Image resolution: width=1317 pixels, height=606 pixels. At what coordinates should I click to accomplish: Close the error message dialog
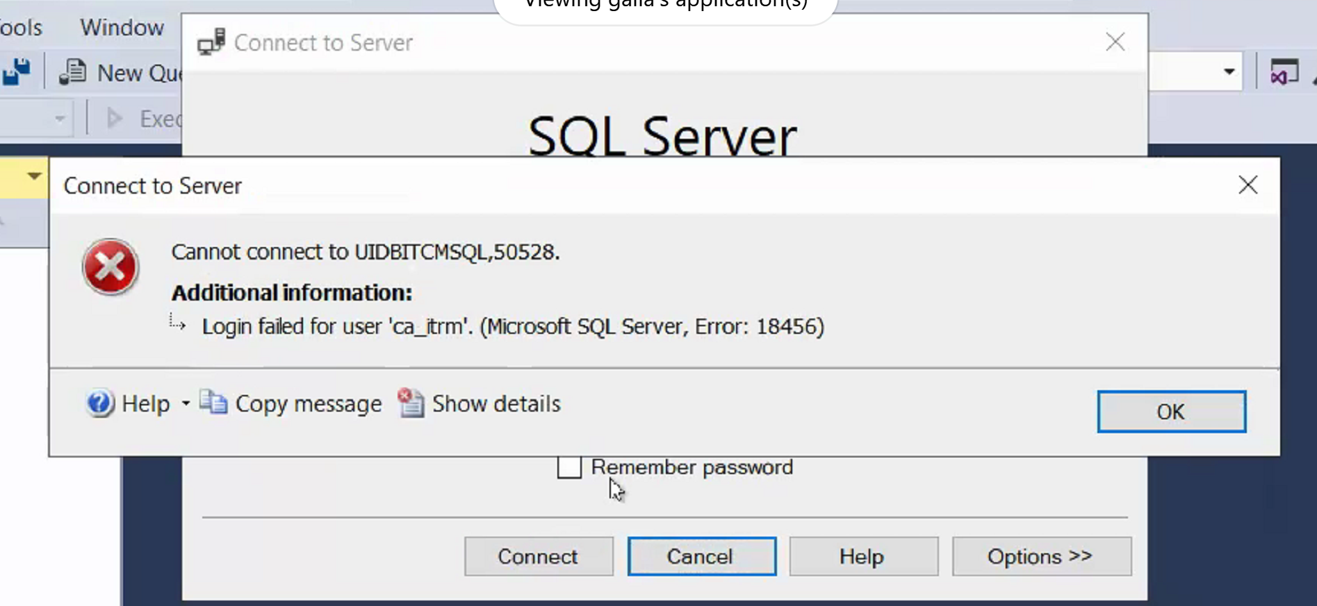tap(1248, 185)
